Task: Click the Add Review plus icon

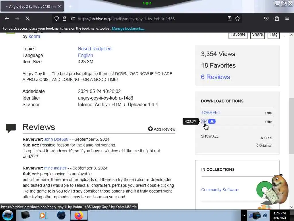Action: pos(150,129)
